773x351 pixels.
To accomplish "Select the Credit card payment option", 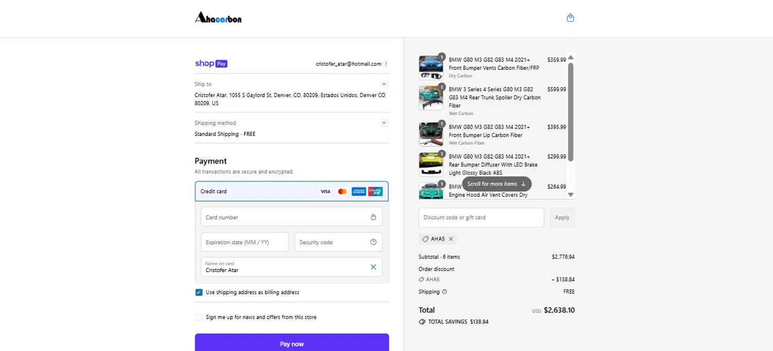I will point(292,191).
